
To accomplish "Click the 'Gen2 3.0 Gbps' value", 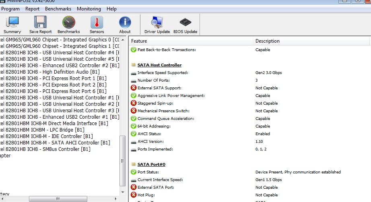I will click(268, 72).
